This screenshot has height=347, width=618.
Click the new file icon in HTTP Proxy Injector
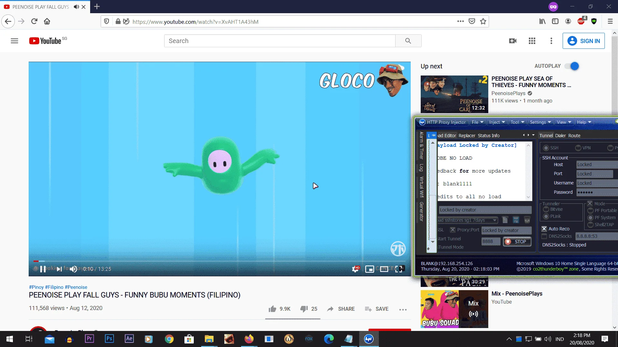505,220
